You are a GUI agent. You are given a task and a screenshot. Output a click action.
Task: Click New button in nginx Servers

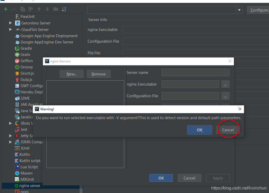72,74
